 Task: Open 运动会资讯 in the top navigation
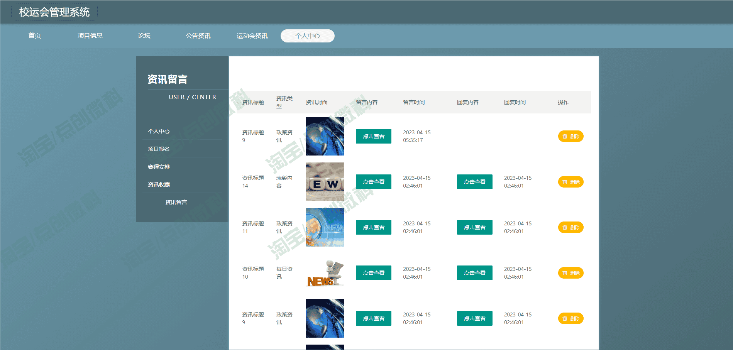(x=252, y=36)
